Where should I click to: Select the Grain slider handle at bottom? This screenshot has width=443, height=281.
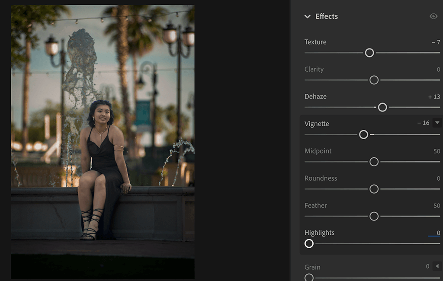309,277
